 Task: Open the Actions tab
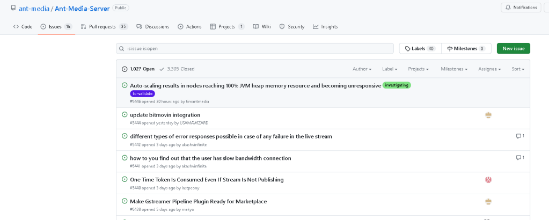click(x=190, y=27)
